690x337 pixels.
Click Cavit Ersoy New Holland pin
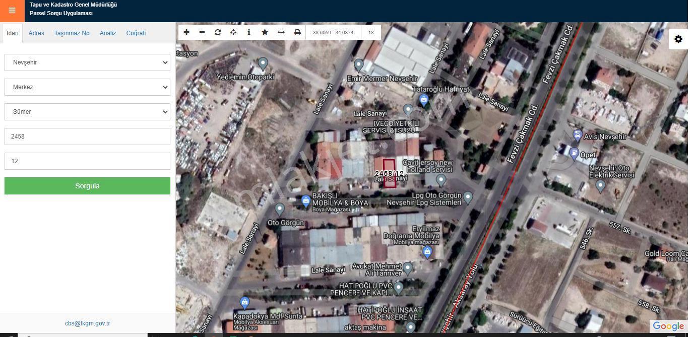coord(441,180)
